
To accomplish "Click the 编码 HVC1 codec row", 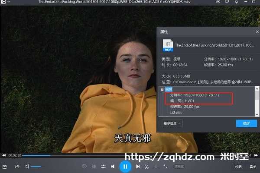I will click(x=182, y=101).
